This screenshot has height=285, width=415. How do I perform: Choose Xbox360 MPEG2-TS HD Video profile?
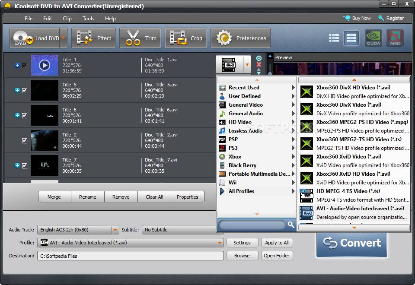pos(354,143)
